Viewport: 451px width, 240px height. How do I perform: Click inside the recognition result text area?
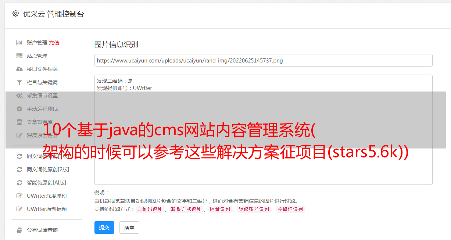263,129
